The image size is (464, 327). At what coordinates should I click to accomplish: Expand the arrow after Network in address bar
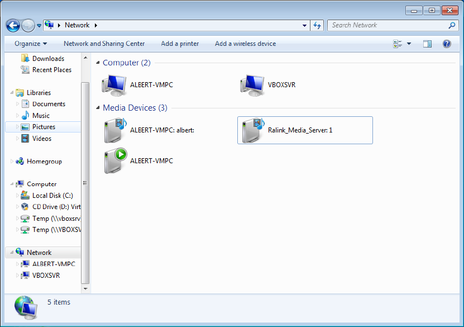click(96, 26)
